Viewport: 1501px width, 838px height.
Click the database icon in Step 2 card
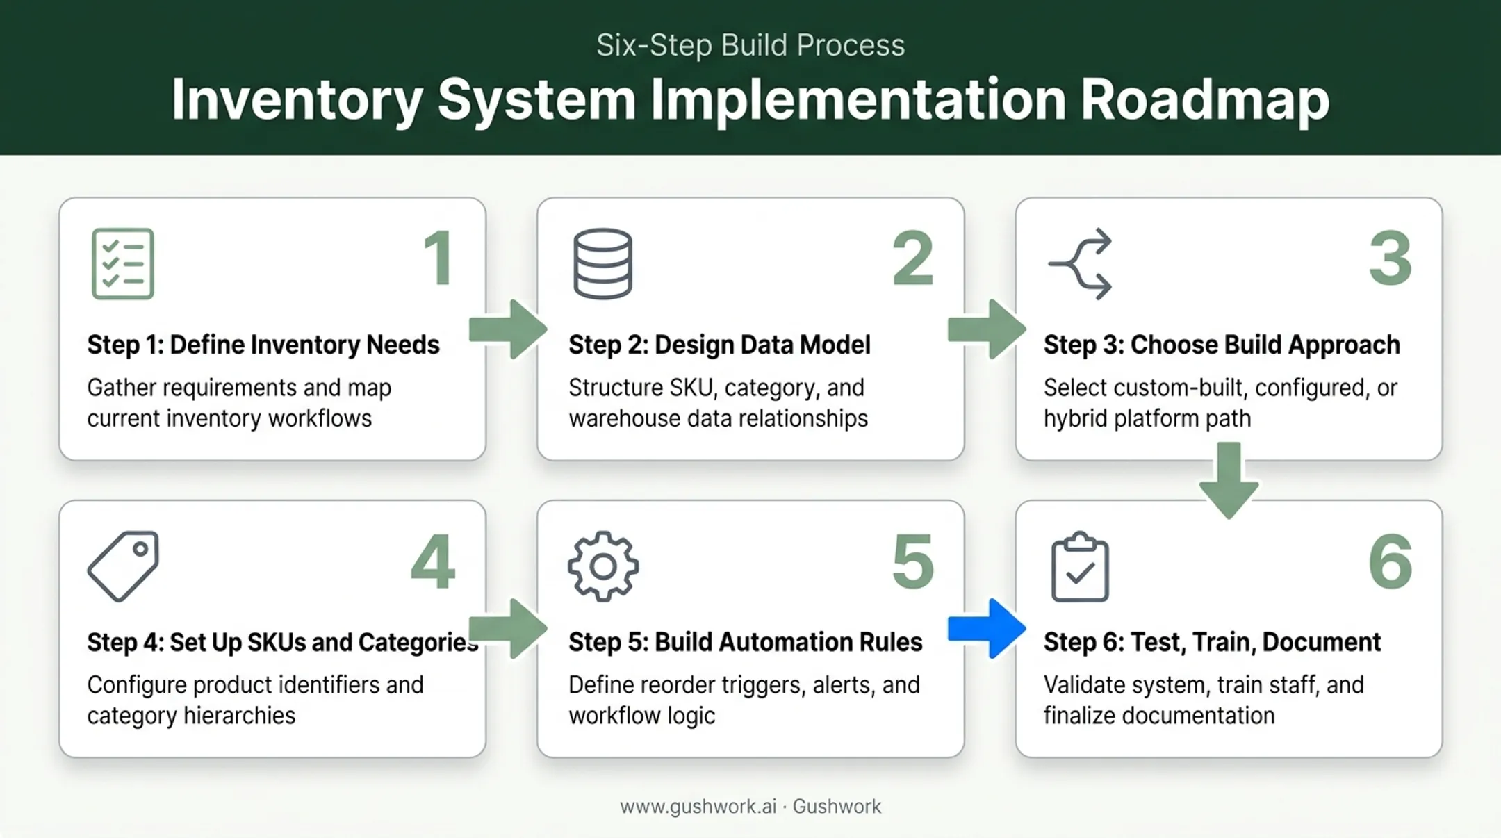coord(602,264)
